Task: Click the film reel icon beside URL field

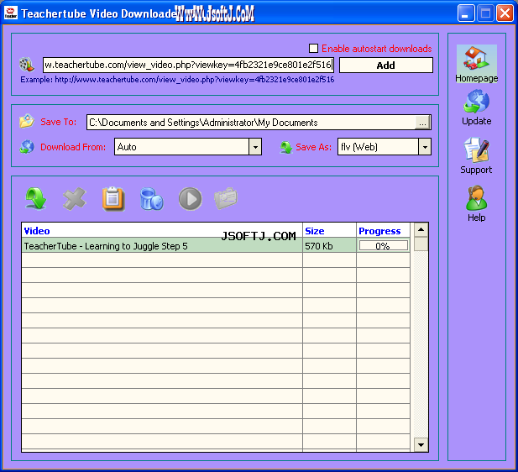Action: click(x=27, y=65)
